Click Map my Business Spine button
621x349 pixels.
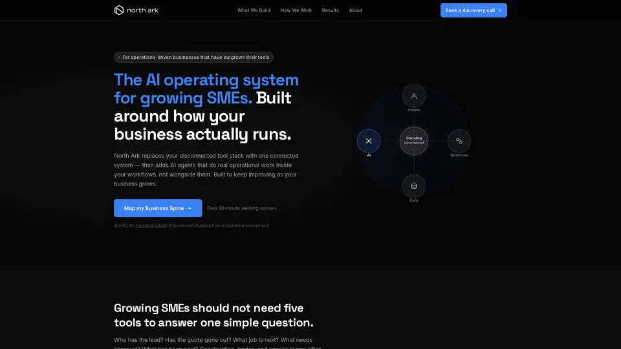158,207
